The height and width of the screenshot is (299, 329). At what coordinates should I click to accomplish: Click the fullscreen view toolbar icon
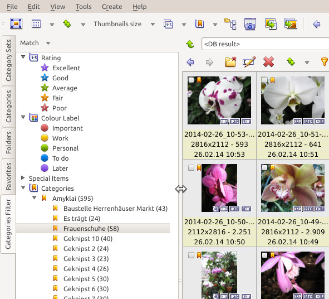pos(16,23)
